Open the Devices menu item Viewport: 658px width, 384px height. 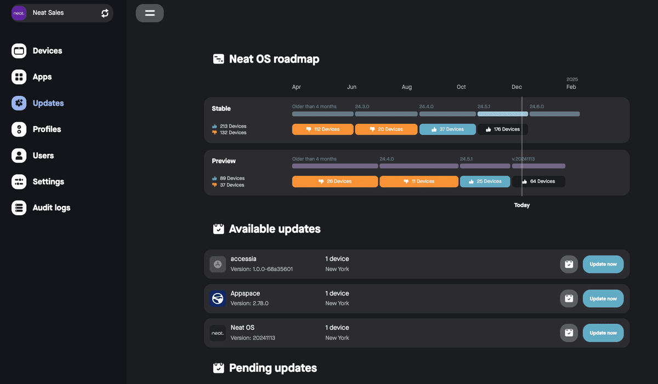[47, 51]
